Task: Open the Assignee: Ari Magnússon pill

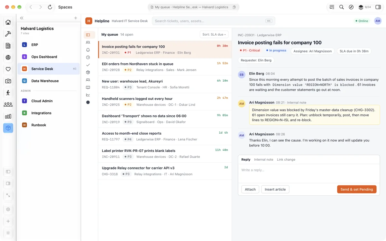Action: (313, 51)
